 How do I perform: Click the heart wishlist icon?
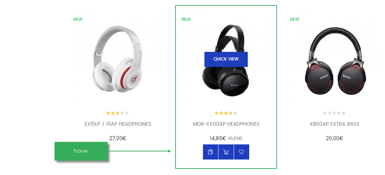pyautogui.click(x=242, y=152)
